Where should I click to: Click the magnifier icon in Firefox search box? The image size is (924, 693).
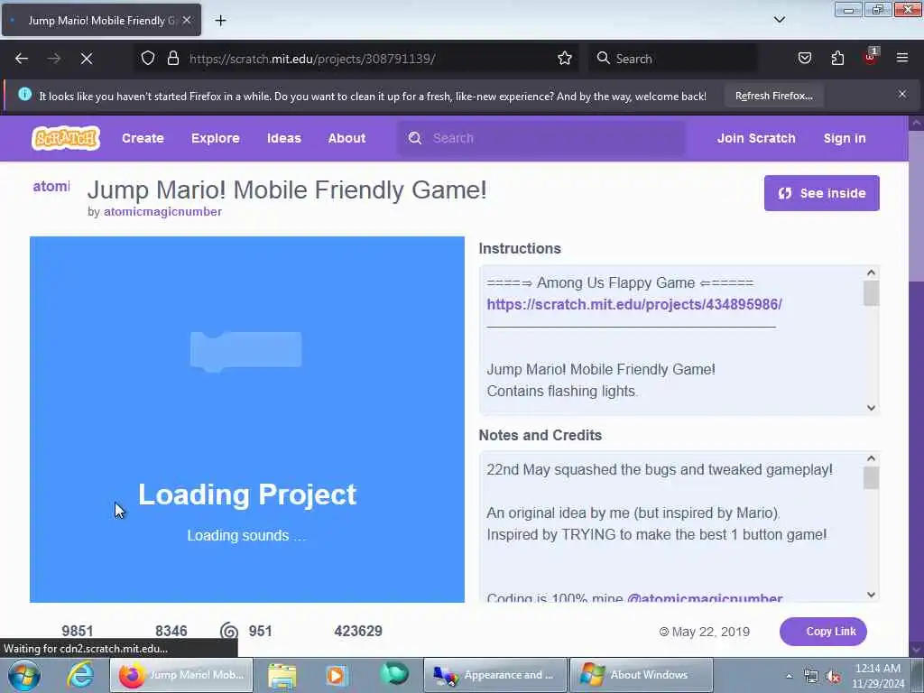pyautogui.click(x=603, y=58)
